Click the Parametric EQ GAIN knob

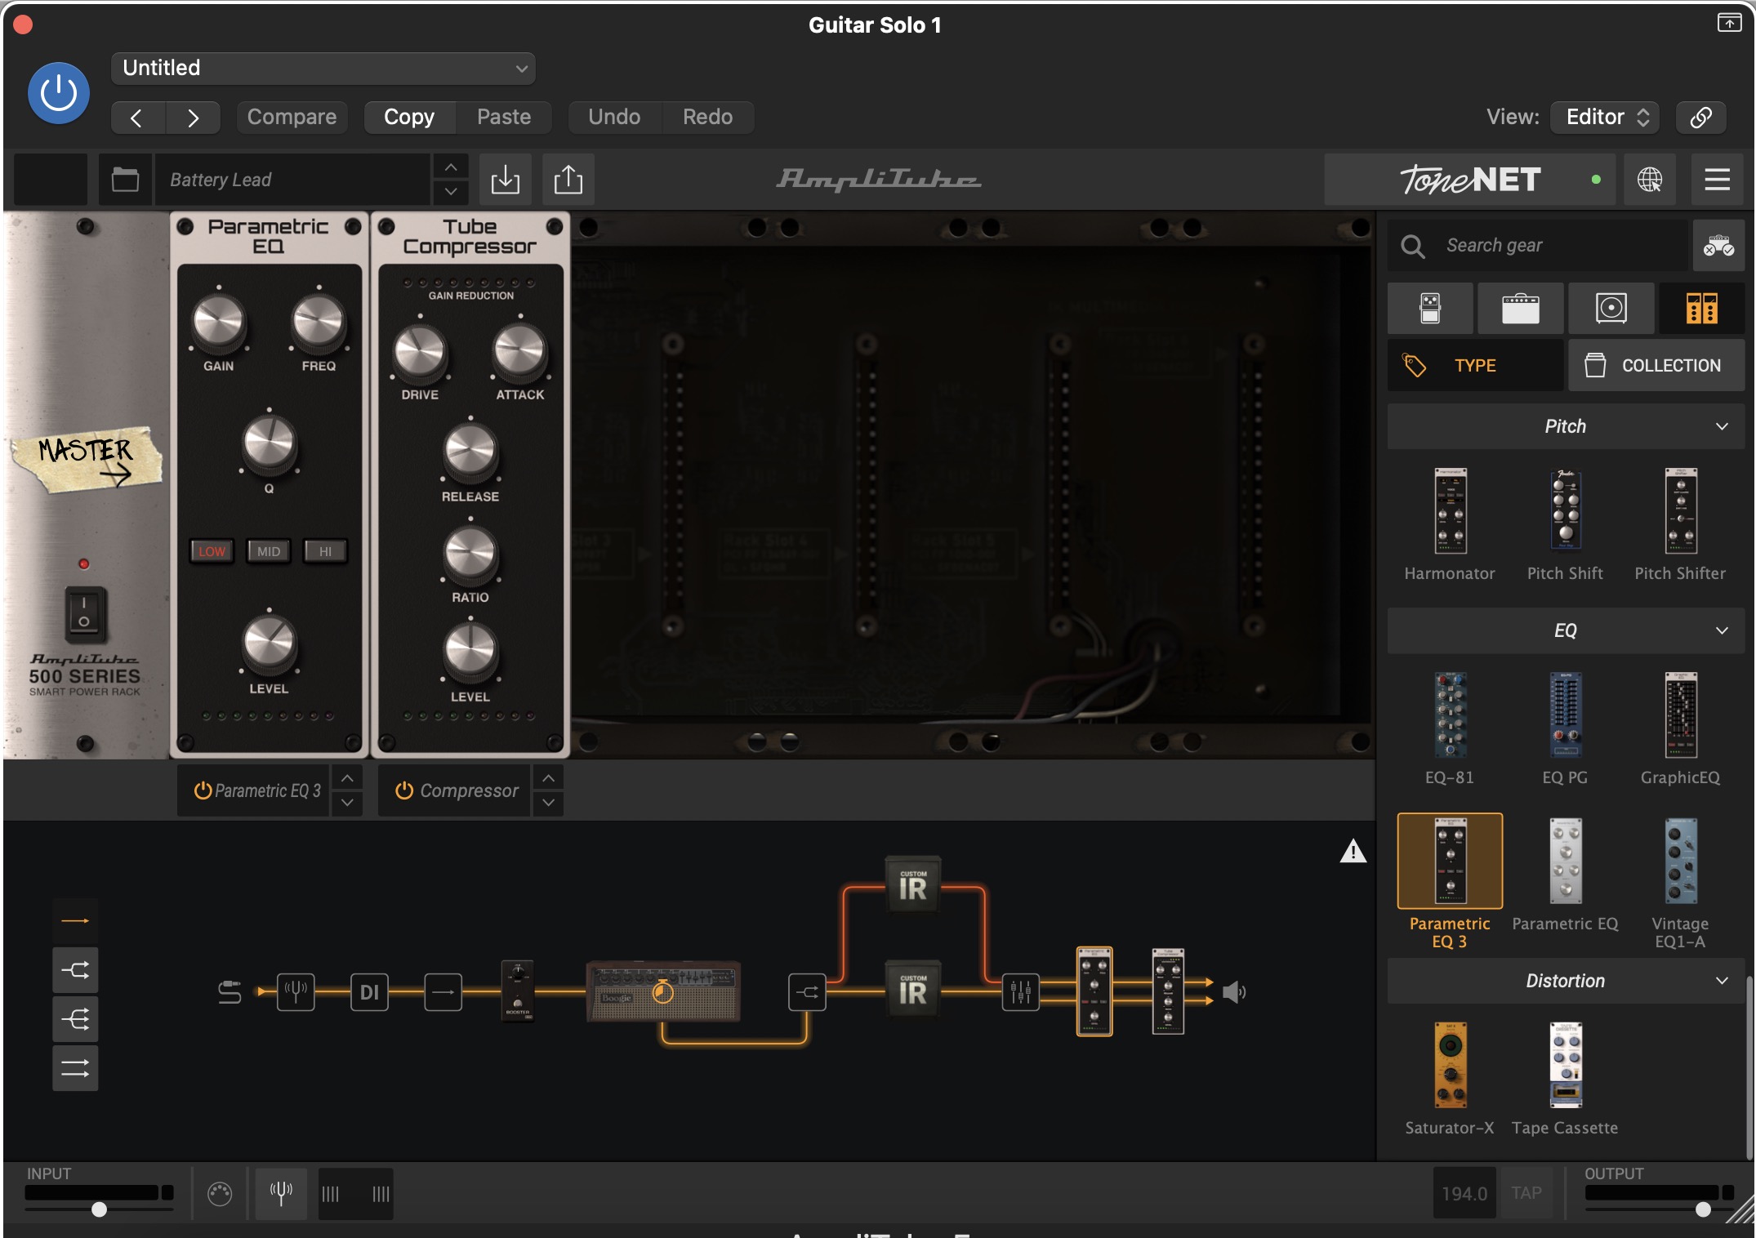(x=218, y=322)
